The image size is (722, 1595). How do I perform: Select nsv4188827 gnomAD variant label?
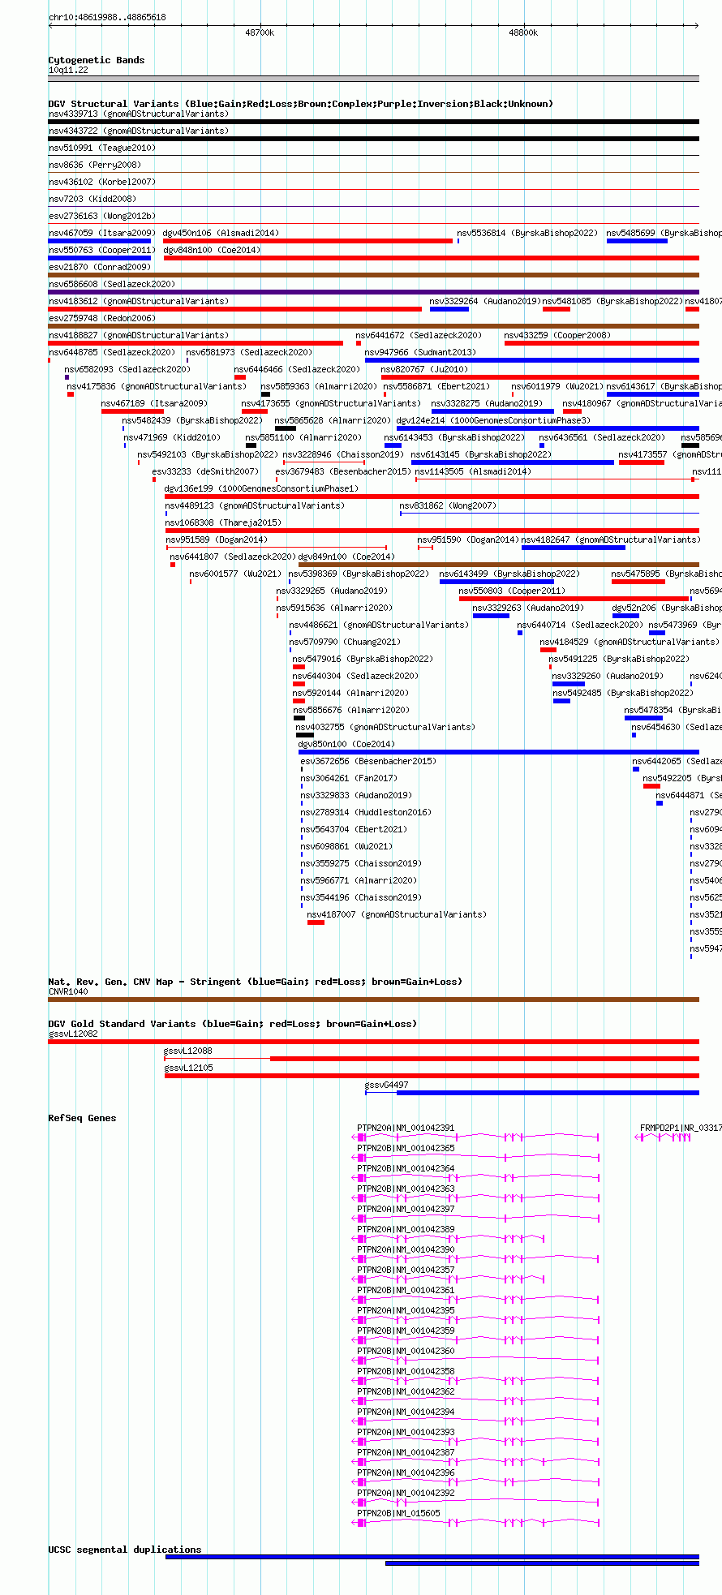(x=139, y=335)
